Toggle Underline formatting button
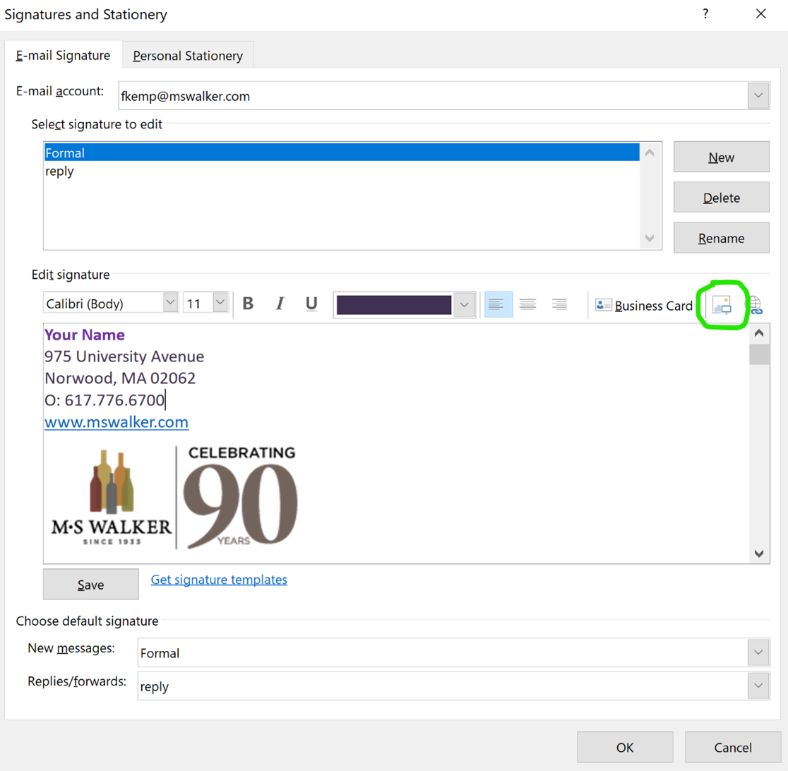 point(311,304)
